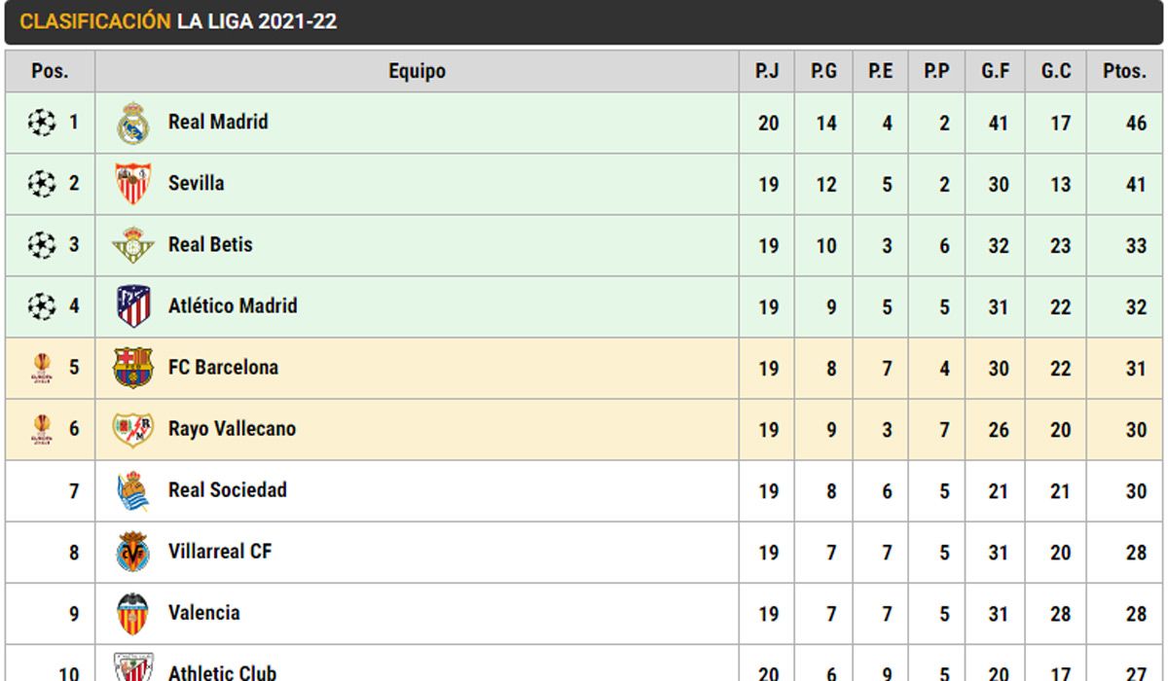Click Champions League icon beside position 1
The width and height of the screenshot is (1168, 681).
[42, 123]
